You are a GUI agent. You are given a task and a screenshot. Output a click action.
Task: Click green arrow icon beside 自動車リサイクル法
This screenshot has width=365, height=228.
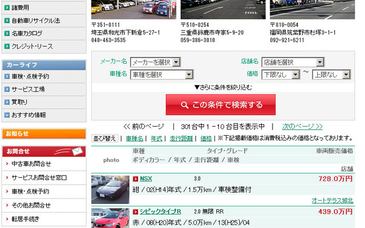pyautogui.click(x=7, y=21)
